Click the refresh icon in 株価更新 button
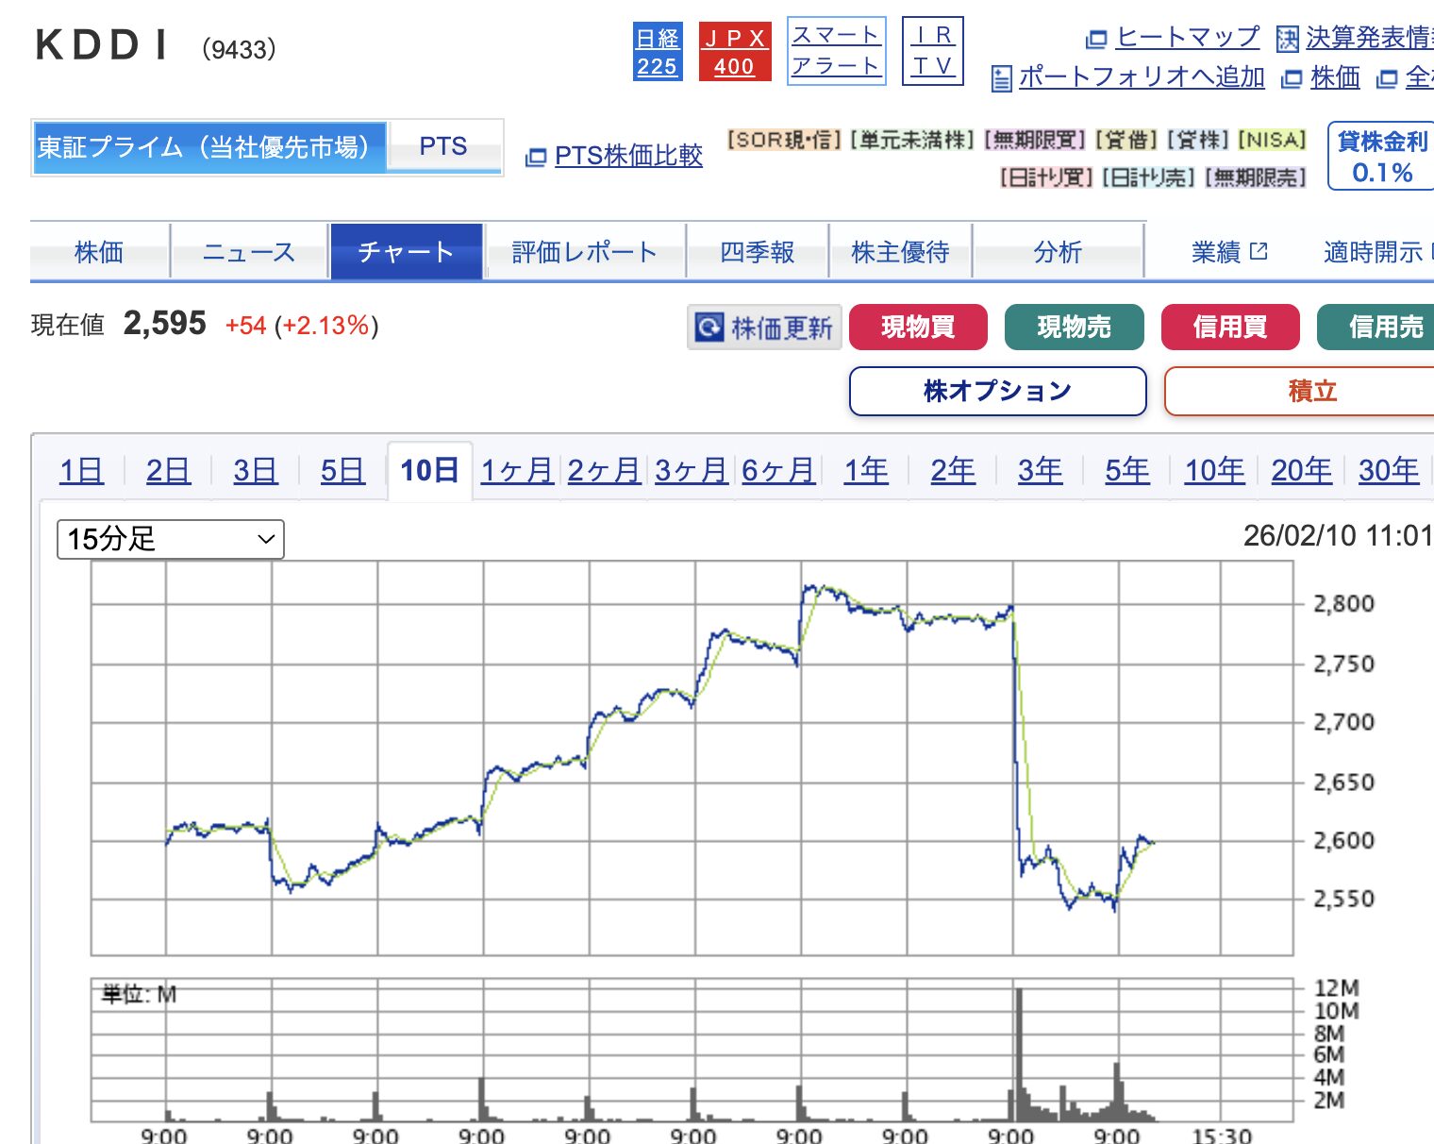The height and width of the screenshot is (1144, 1434). [709, 327]
